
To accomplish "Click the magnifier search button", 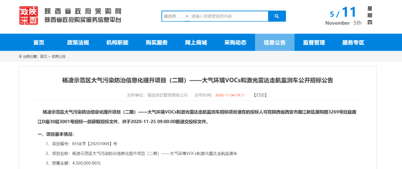I will click(x=277, y=16).
